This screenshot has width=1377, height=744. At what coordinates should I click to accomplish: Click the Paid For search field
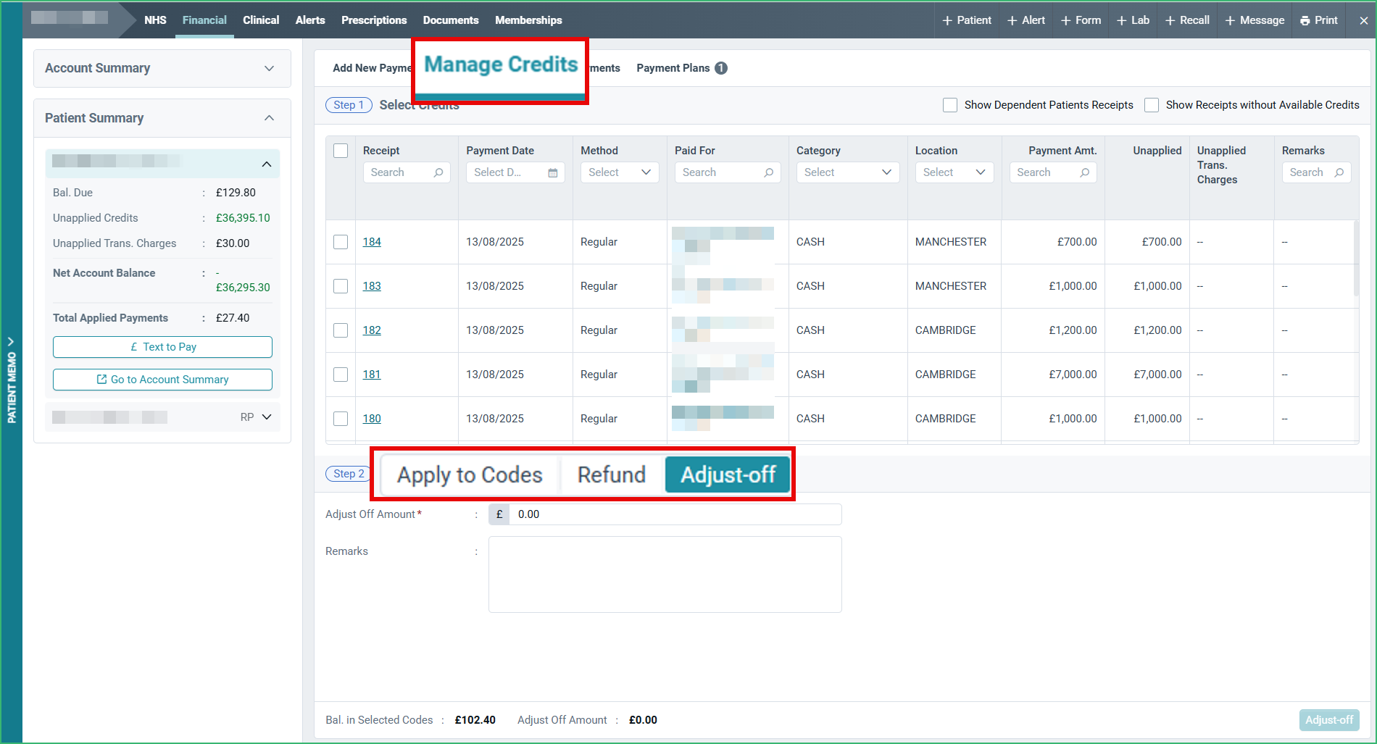click(728, 172)
